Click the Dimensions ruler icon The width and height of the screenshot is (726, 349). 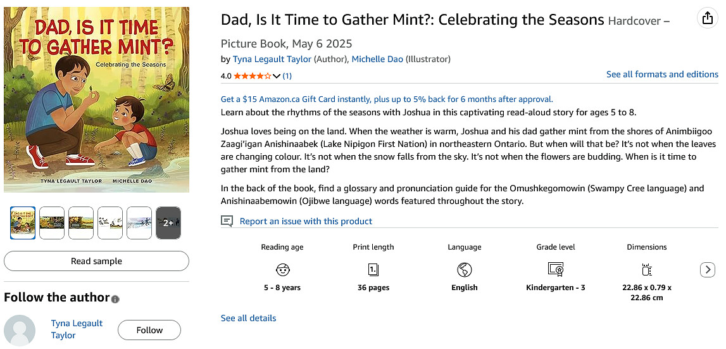[x=647, y=270]
